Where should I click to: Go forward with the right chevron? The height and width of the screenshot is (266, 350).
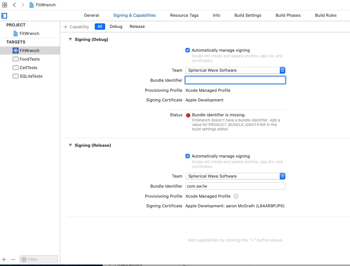23,5
